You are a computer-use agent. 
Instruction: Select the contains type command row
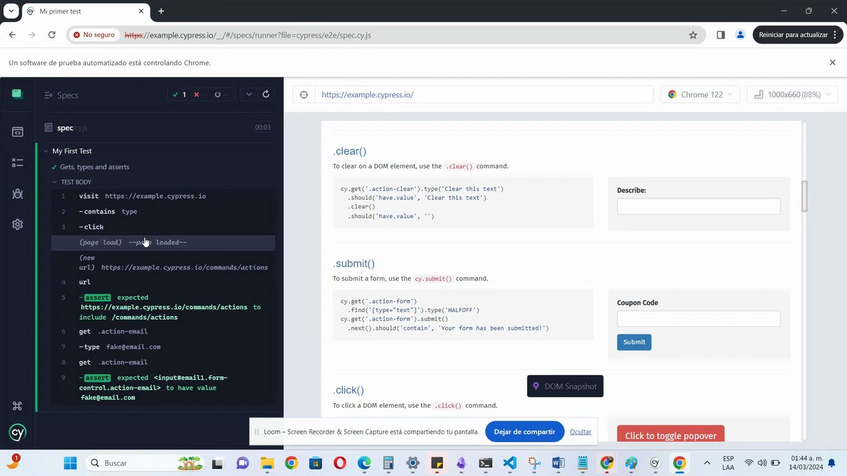pos(163,212)
